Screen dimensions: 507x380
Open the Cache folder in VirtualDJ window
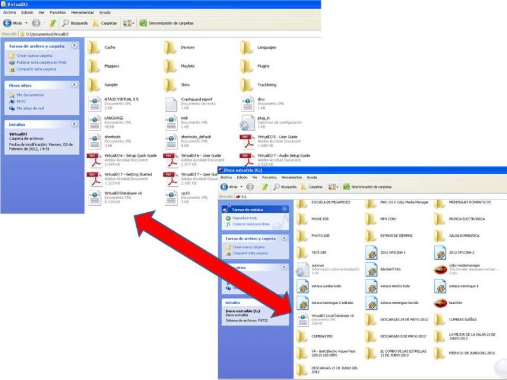[x=101, y=47]
